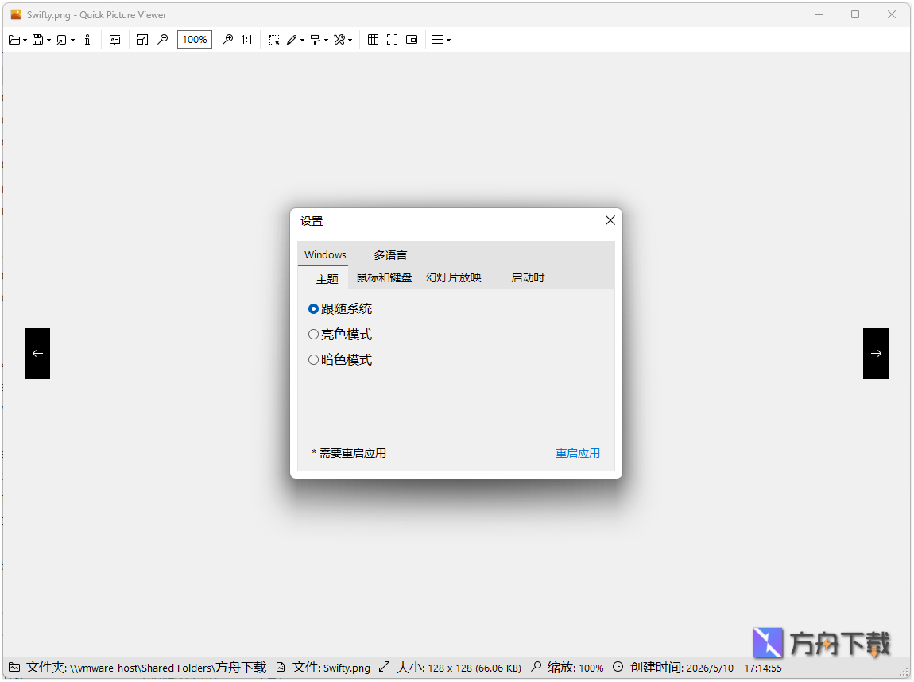This screenshot has width=914, height=682.
Task: Go to previous image with left arrow
Action: coord(37,354)
